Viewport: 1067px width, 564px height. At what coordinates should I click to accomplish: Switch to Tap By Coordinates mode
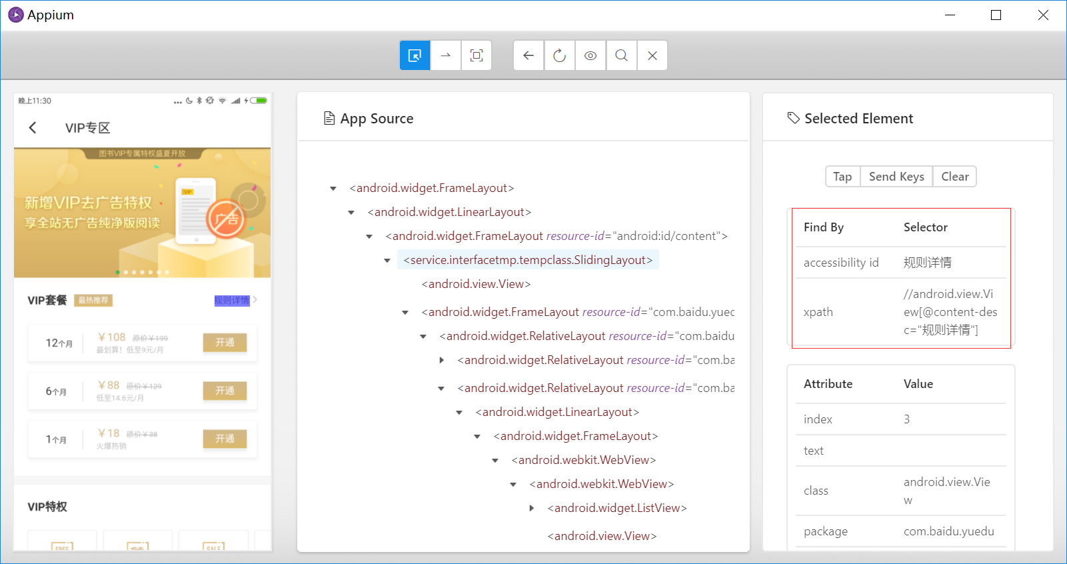477,55
